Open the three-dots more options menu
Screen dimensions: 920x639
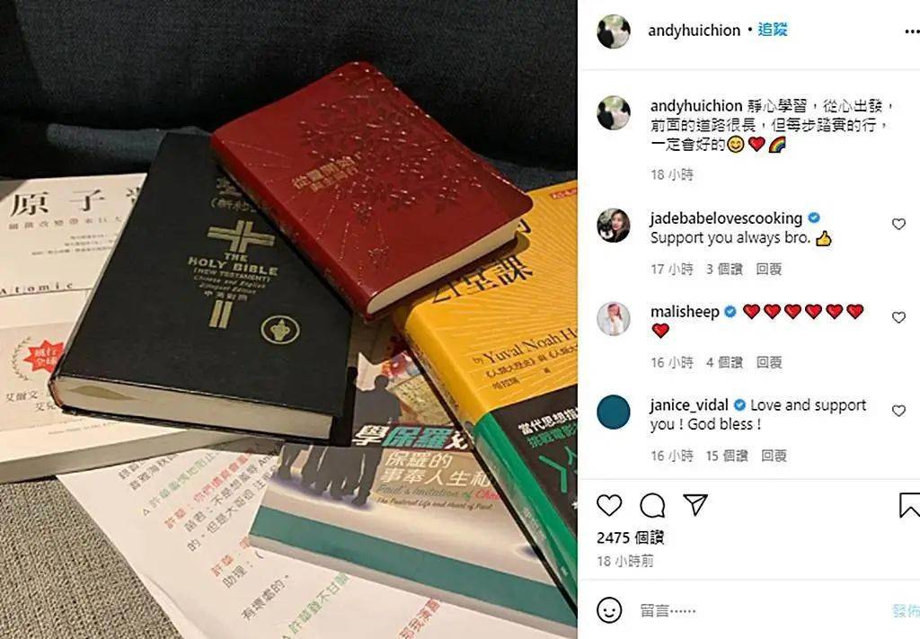[x=911, y=31]
